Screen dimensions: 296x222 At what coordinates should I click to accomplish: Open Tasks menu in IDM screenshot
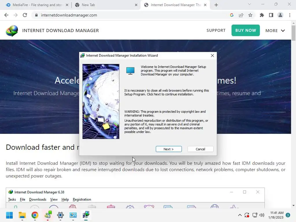(12, 199)
